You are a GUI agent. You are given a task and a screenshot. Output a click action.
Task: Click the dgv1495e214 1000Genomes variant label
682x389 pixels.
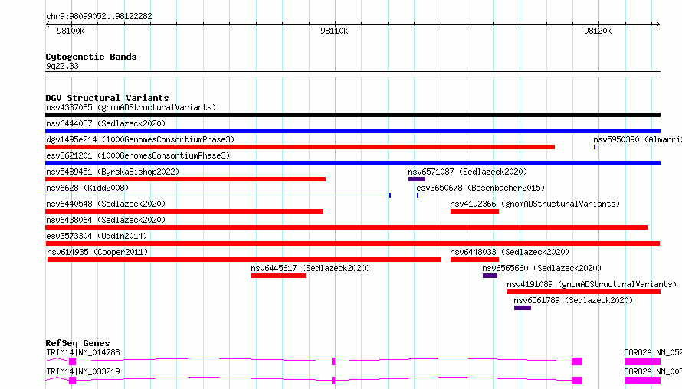coord(140,139)
